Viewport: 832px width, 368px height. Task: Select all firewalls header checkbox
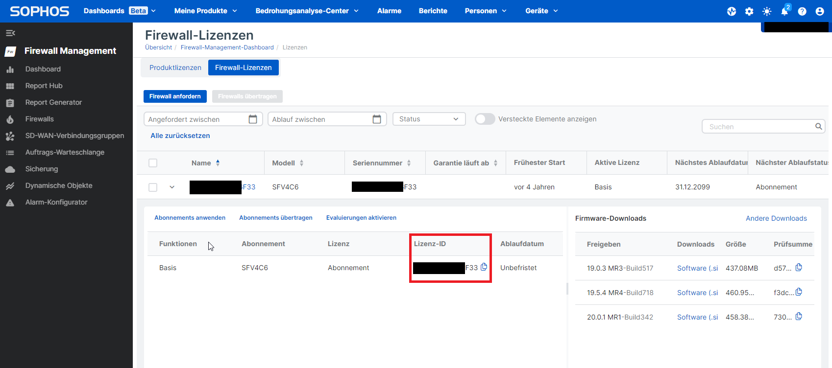tap(153, 163)
